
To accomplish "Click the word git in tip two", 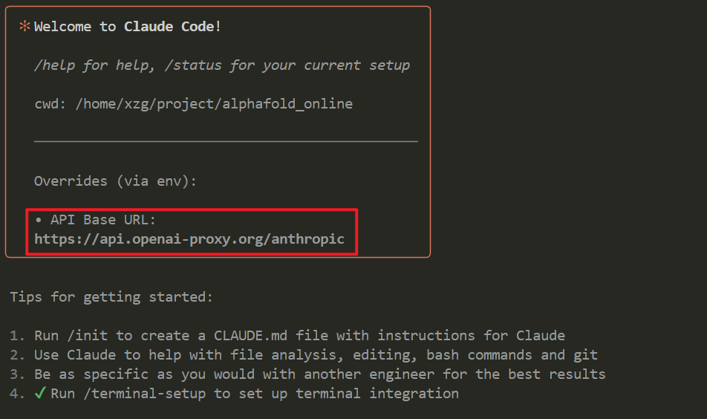I will point(586,355).
